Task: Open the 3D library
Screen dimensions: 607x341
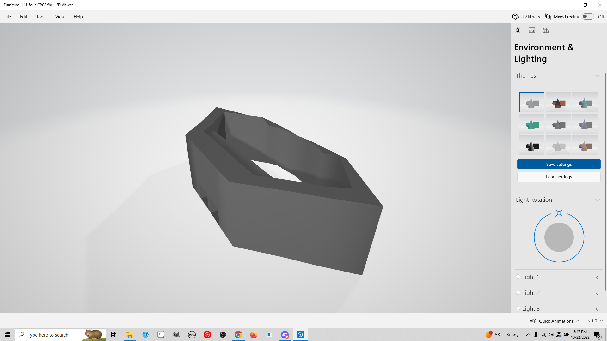Action: [x=526, y=16]
